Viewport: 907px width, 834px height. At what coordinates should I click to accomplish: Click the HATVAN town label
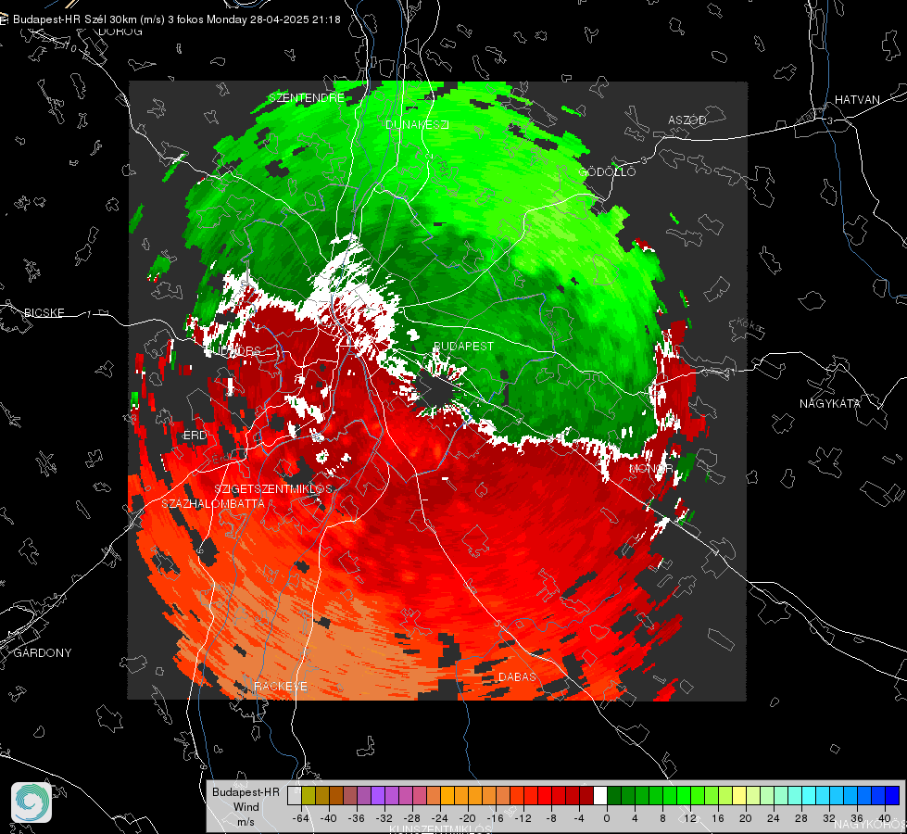[x=857, y=99]
